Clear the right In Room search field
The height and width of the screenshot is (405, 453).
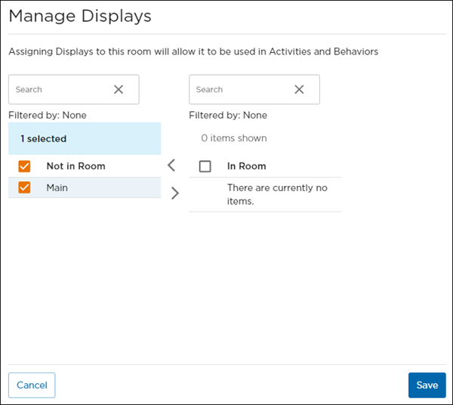[x=299, y=89]
